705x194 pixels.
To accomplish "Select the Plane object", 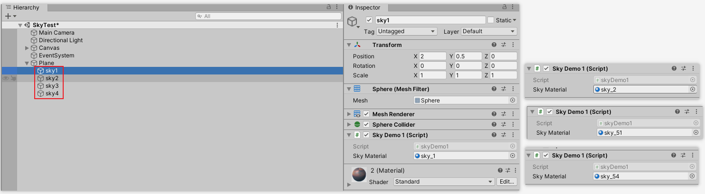I will point(46,63).
